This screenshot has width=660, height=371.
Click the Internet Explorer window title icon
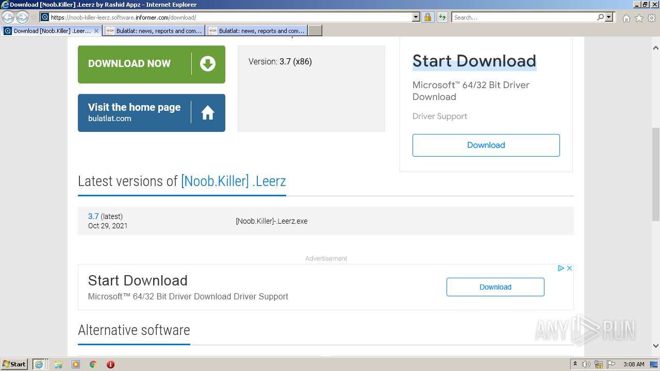[x=5, y=5]
